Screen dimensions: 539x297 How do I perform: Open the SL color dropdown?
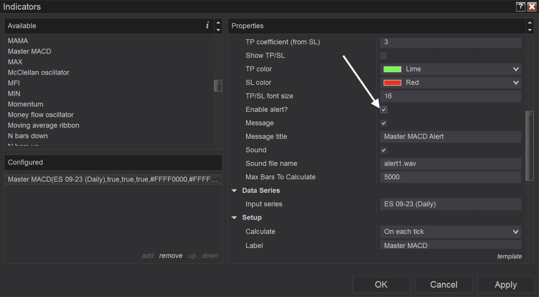pyautogui.click(x=515, y=83)
